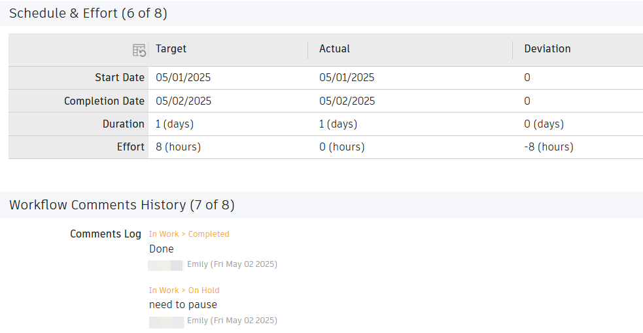This screenshot has height=333, width=643.
Task: Click the "Done" comment text
Action: pyautogui.click(x=162, y=249)
